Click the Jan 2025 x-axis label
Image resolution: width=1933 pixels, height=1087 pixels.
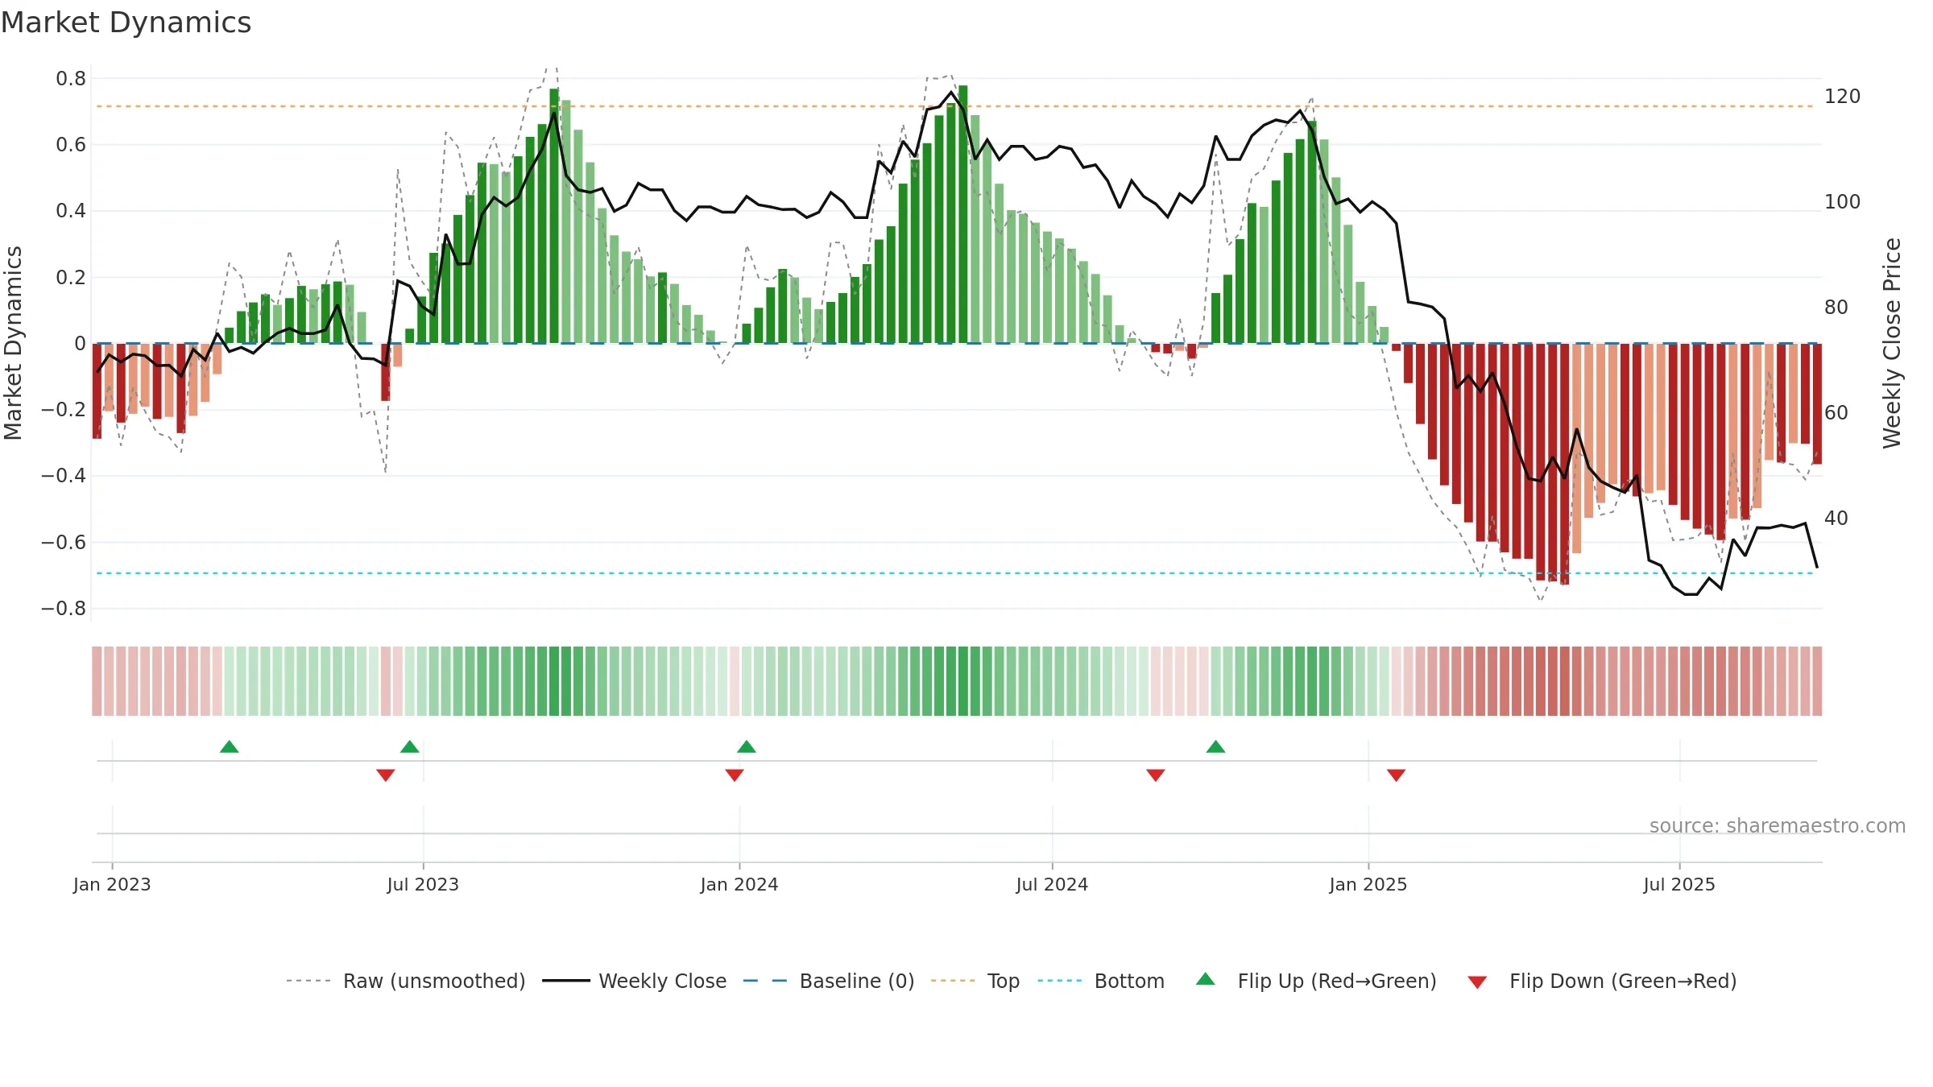pos(1368,885)
